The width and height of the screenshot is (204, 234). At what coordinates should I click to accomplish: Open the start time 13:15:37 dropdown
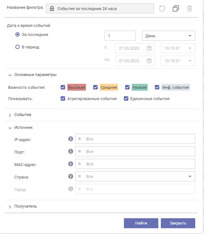[178, 48]
